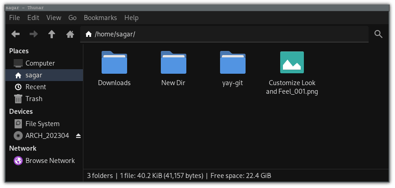The image size is (395, 188).
Task: Open the search magnifier icon
Action: click(378, 34)
